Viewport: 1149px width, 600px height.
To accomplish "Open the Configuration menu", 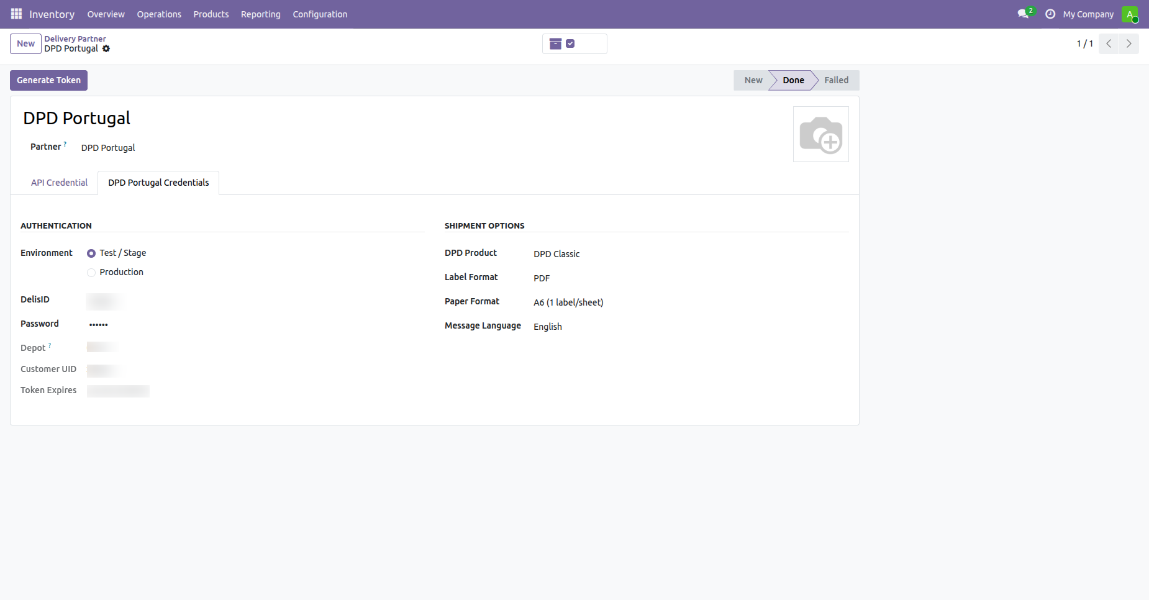I will coord(320,14).
